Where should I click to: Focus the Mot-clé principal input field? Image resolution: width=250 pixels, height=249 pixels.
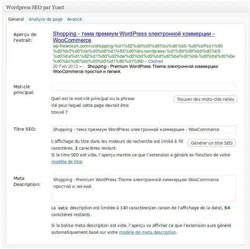pyautogui.click(x=144, y=87)
